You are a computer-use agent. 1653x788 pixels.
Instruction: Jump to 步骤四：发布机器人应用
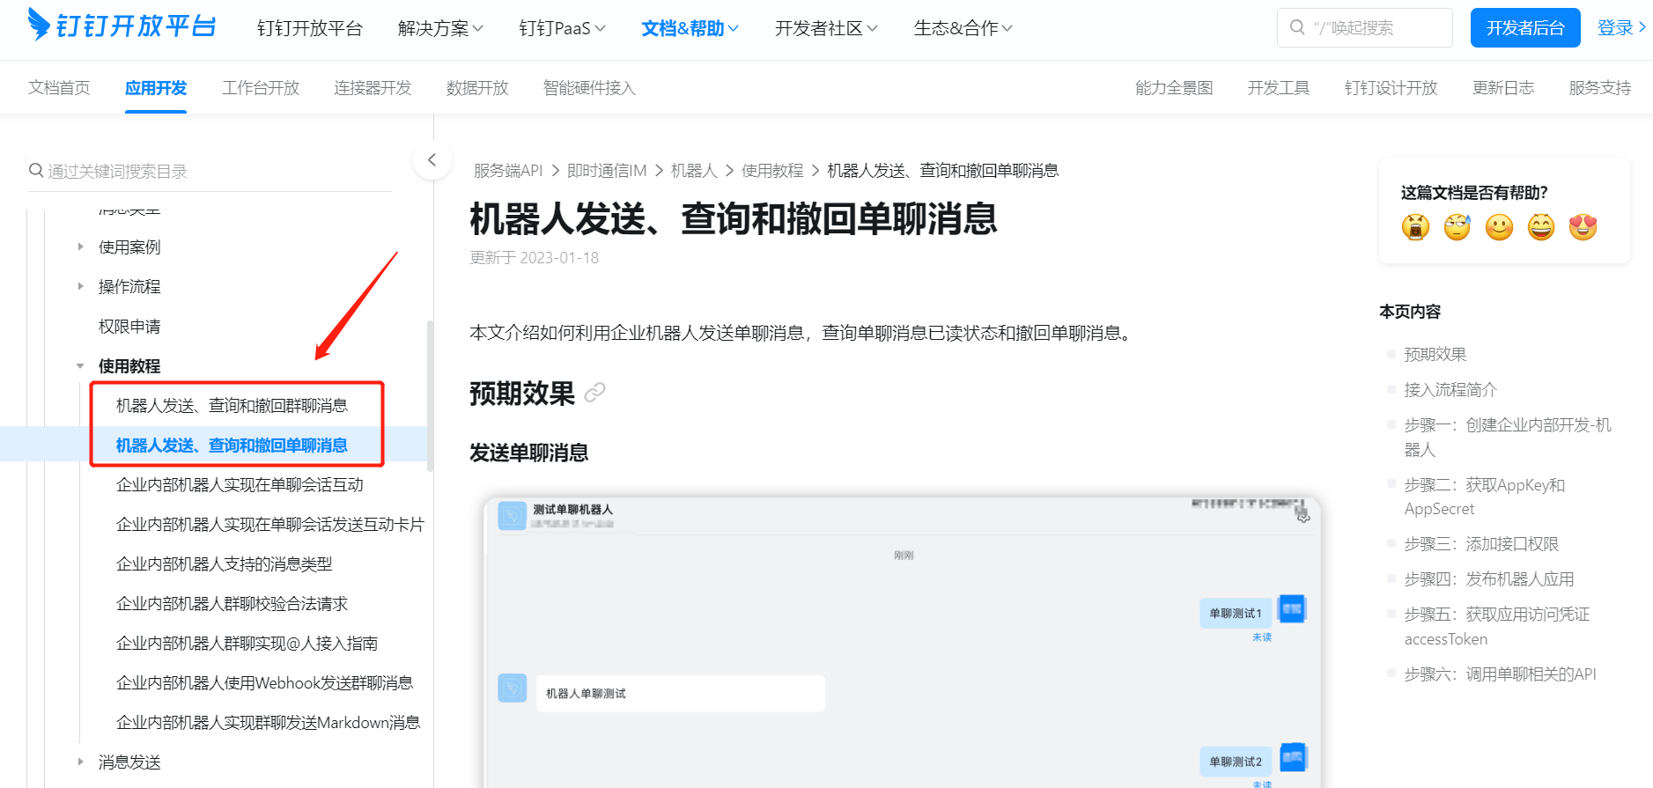1489,579
